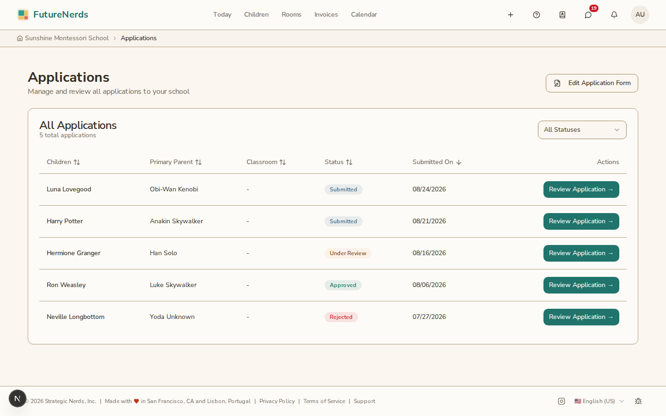
Task: Click Sunshine Montessori School breadcrumb link
Action: click(x=67, y=38)
